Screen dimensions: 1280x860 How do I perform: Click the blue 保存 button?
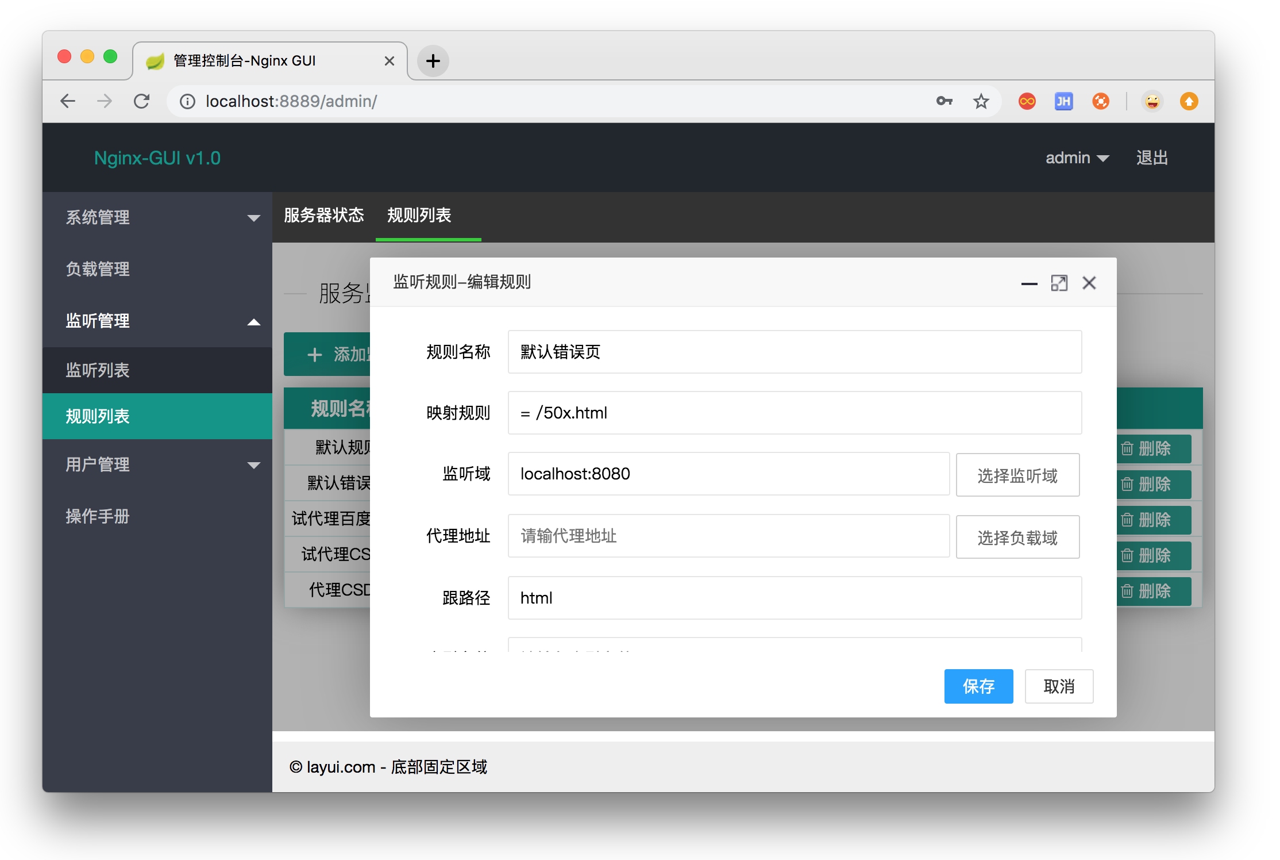[978, 686]
